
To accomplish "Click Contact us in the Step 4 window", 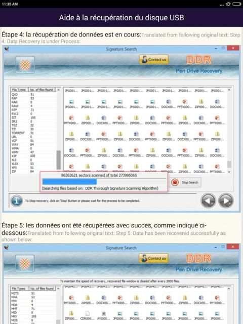I will pos(153,60).
